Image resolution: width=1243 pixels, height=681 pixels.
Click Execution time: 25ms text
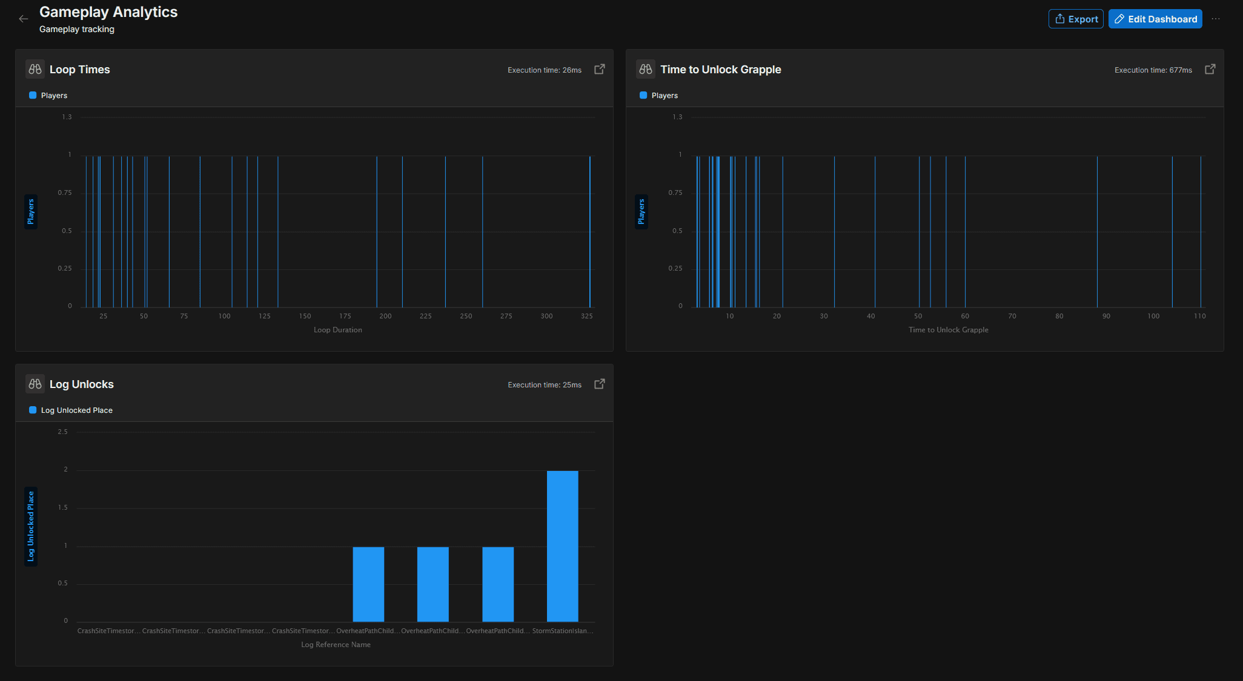[545, 385]
